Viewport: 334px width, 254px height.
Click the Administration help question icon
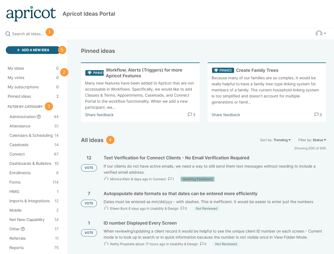[x=39, y=117]
